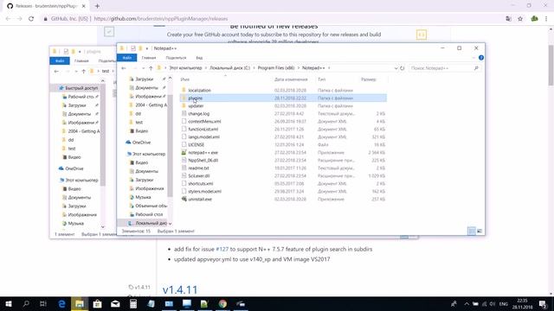Open recent locations dropdown beside forward arrow
Image resolution: width=554 pixels, height=311 pixels.
(x=143, y=68)
